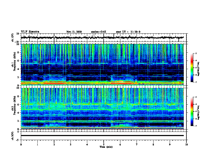The height and width of the screenshot is (162, 210).
Task: Click the '6' tick on the time axis
Action: 120,145
